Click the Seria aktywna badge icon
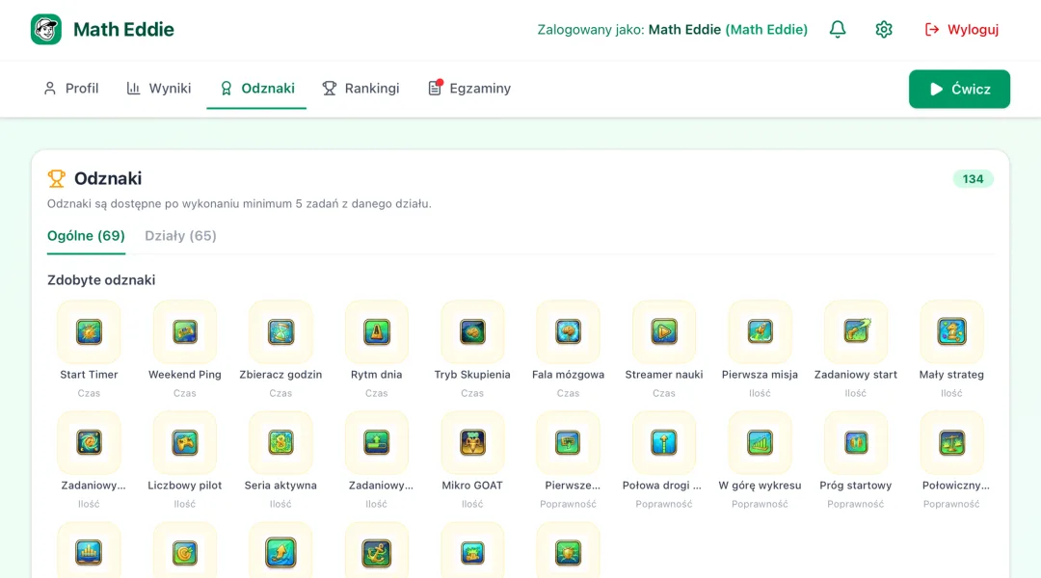The width and height of the screenshot is (1041, 578). tap(280, 442)
